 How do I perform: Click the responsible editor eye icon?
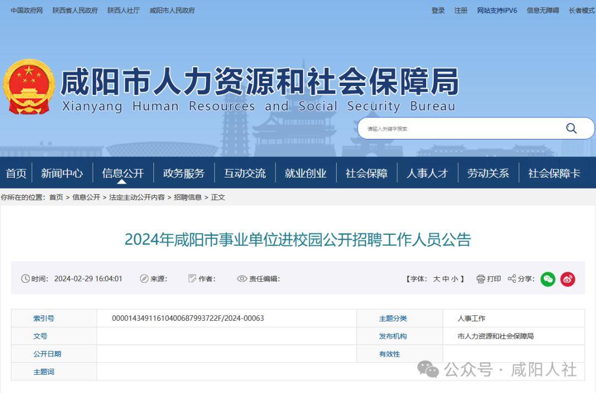tap(241, 279)
